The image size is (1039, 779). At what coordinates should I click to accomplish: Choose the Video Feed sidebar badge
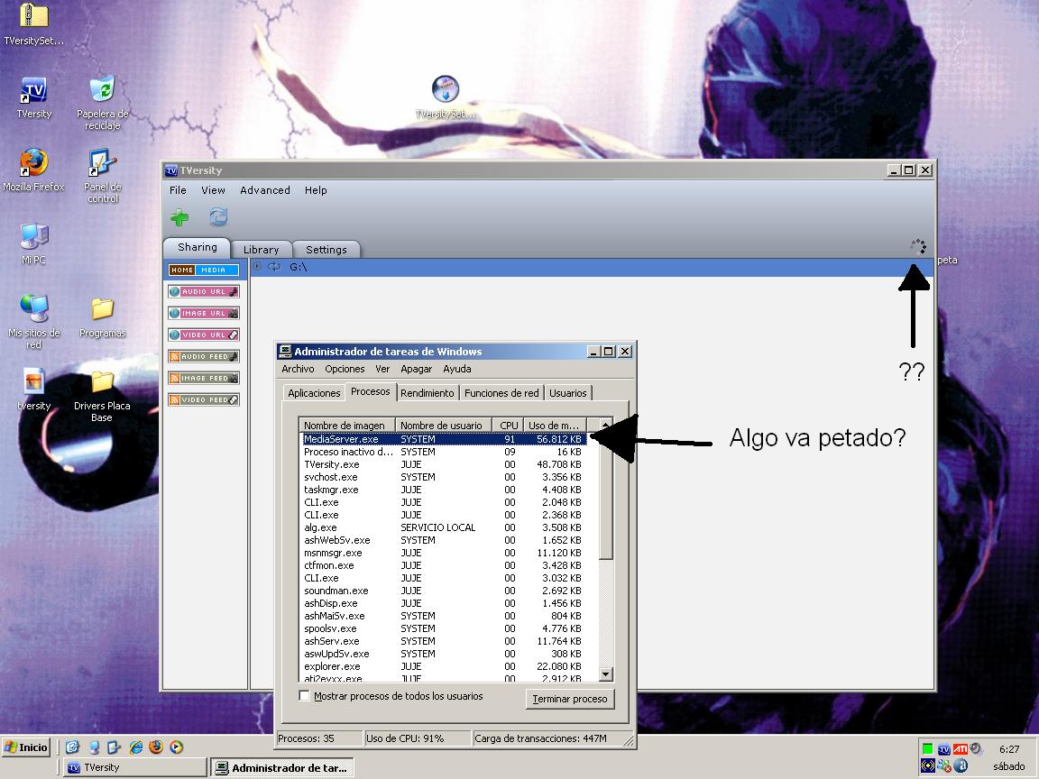point(203,399)
